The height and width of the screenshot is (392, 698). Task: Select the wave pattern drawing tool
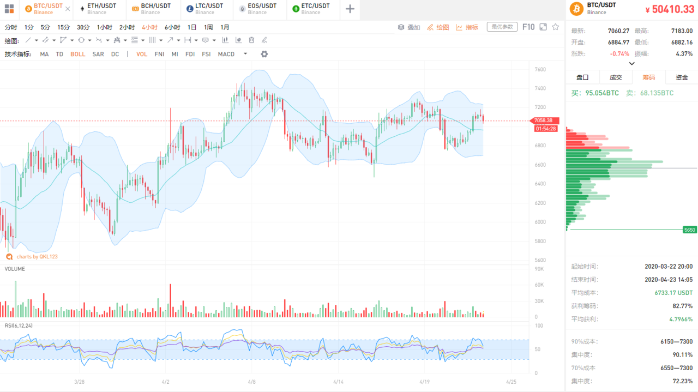(99, 40)
